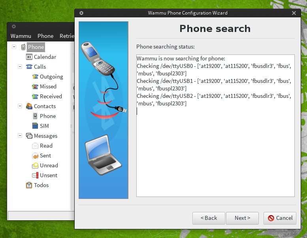This screenshot has height=238, width=307.
Task: Collapse the Messages tree branch
Action: tap(20, 136)
